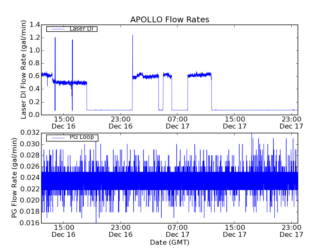Click the 0.032 tick label on the PG chart
The height and width of the screenshot is (248, 331).
30,133
